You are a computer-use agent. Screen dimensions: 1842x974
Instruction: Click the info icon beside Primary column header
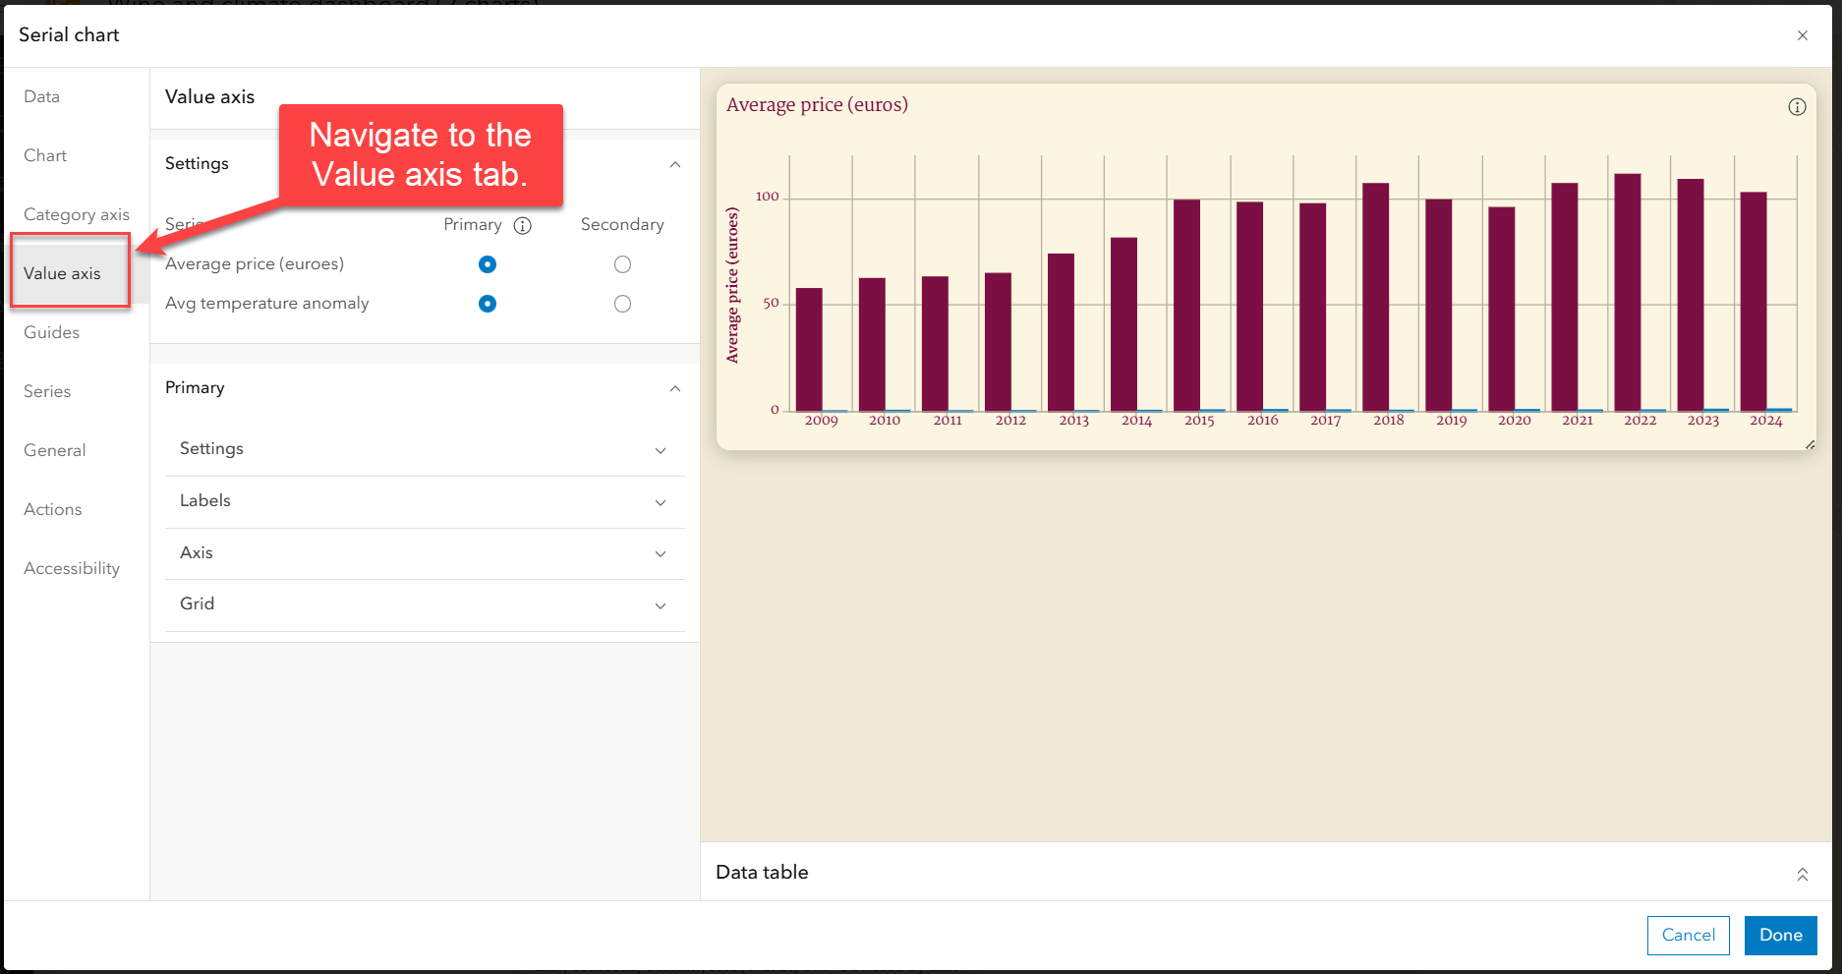523,225
